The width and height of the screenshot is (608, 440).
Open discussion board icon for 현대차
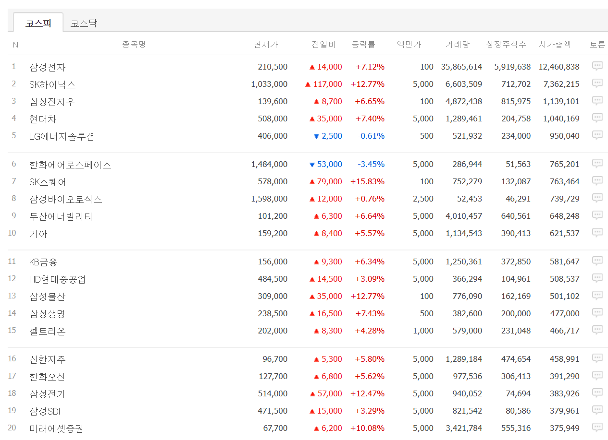pos(597,118)
